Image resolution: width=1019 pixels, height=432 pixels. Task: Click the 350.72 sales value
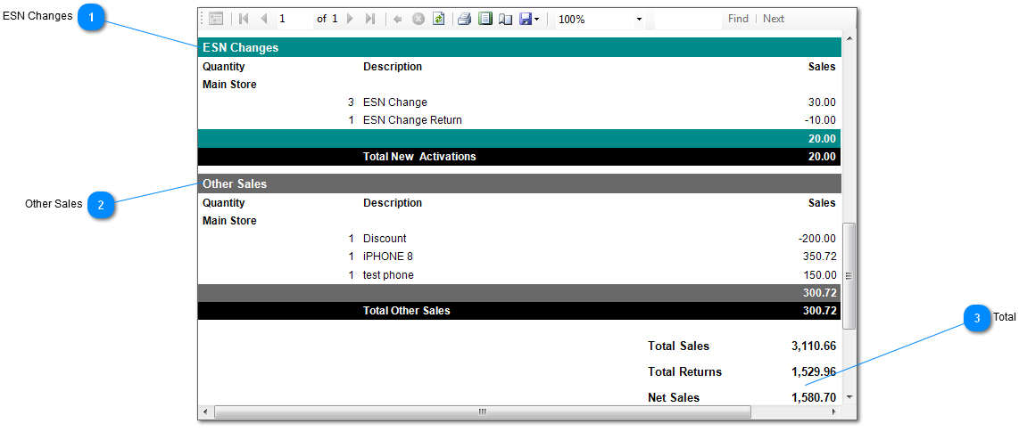pos(819,257)
